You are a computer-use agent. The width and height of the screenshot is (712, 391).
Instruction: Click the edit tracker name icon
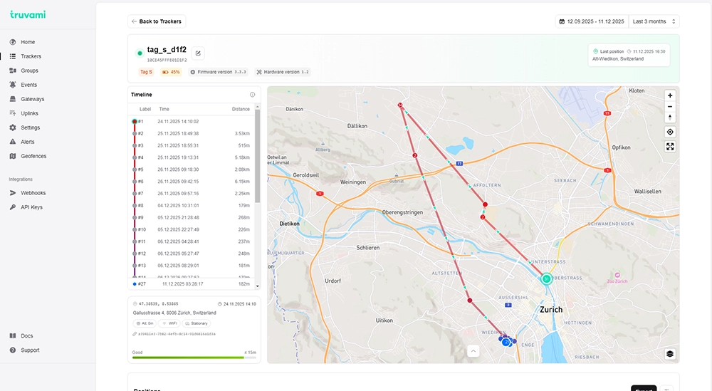(x=198, y=53)
